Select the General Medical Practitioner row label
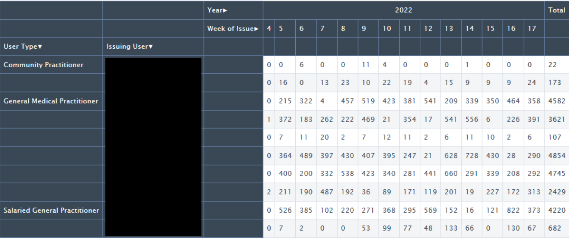The width and height of the screenshot is (569, 238). [x=51, y=101]
